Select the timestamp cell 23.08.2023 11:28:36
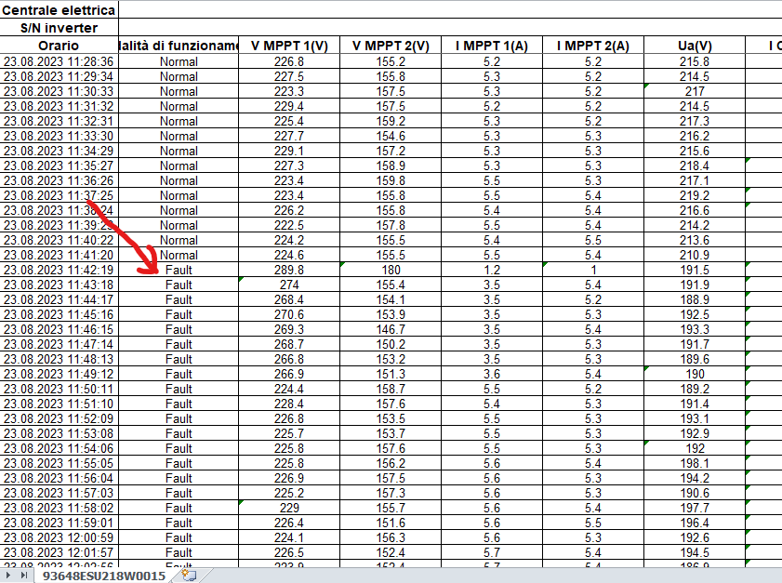Viewport: 782px width, 583px height. [x=59, y=61]
